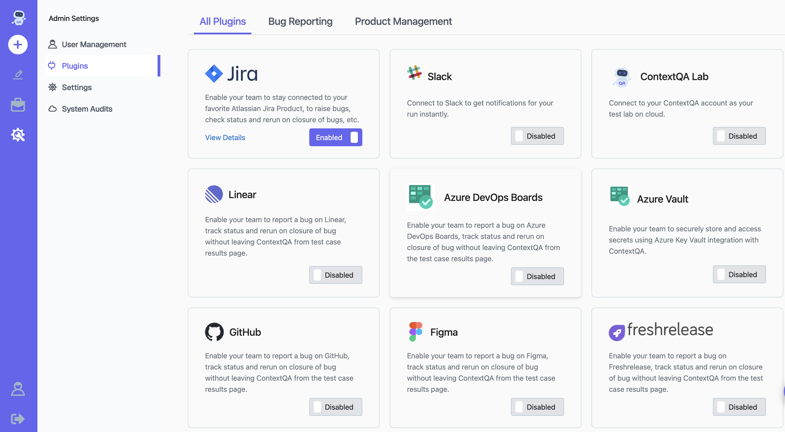This screenshot has height=432, width=785.
Task: Switch to the Product Management tab
Action: pos(403,21)
